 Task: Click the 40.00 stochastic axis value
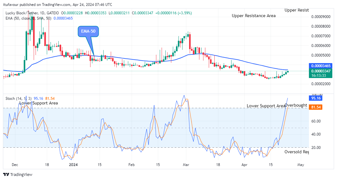click(x=316, y=134)
